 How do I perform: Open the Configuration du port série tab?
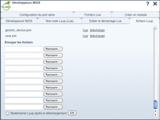coord(37,15)
